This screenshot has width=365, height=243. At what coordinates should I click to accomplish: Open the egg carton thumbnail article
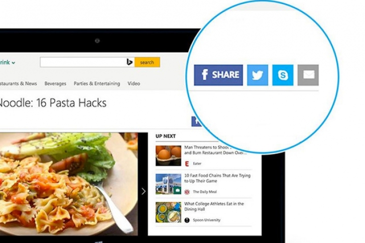(x=168, y=155)
